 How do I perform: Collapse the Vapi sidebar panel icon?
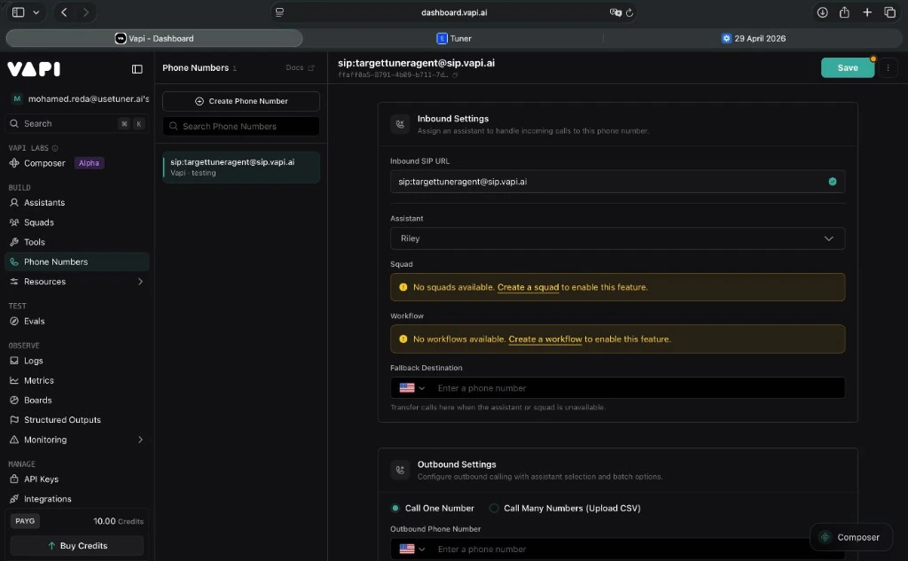pos(137,69)
